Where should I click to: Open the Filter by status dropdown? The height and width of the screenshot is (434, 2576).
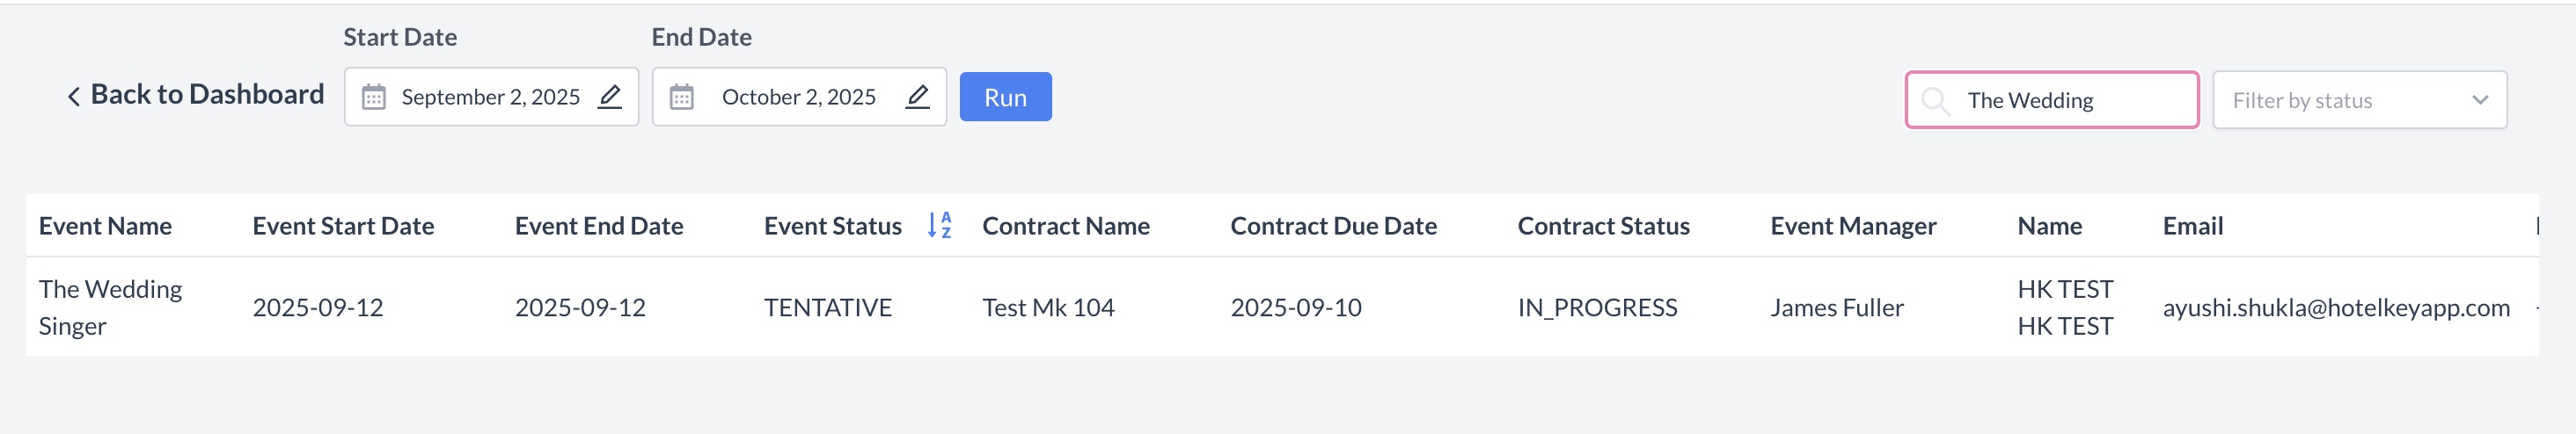click(2358, 101)
